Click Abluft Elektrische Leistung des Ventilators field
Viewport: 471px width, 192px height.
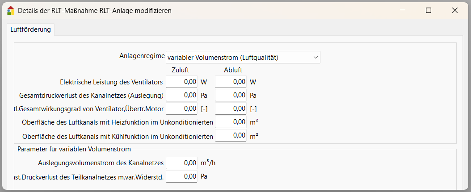[x=231, y=82]
